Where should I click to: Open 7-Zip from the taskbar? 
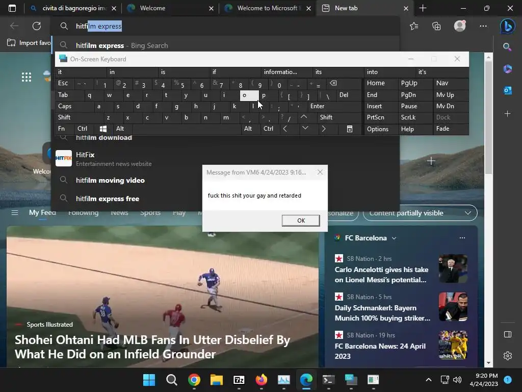pyautogui.click(x=239, y=380)
